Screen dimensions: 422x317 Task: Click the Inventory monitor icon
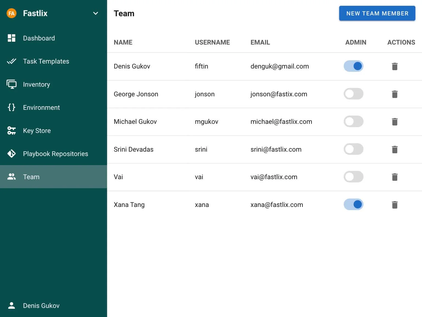12,84
